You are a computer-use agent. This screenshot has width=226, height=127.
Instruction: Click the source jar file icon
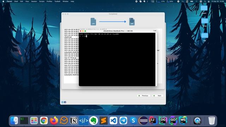(x=93, y=22)
